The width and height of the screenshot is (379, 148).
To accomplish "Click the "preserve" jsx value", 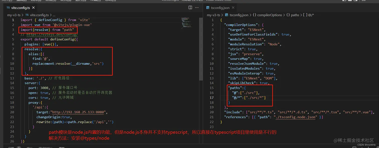I will click(x=252, y=54).
